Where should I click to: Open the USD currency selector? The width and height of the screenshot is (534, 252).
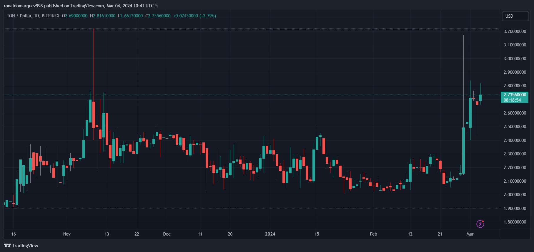515,16
